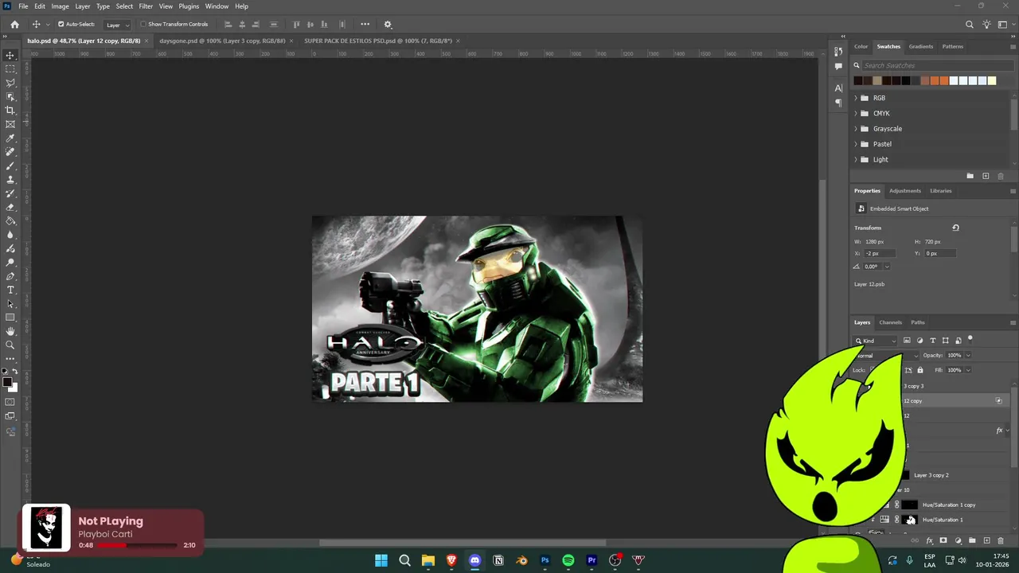Select the Frame tool
This screenshot has height=573, width=1019.
[10, 124]
